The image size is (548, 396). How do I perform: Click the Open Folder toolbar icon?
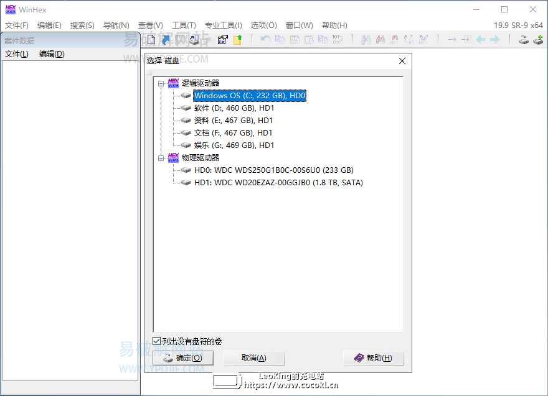(x=238, y=40)
